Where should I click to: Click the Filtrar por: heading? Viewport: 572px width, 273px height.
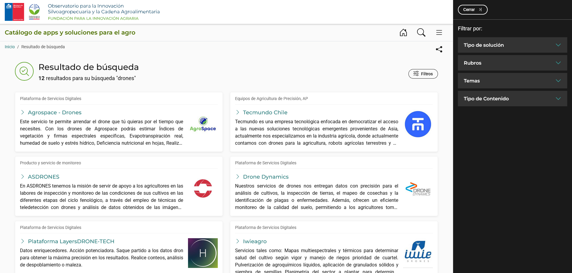[470, 29]
